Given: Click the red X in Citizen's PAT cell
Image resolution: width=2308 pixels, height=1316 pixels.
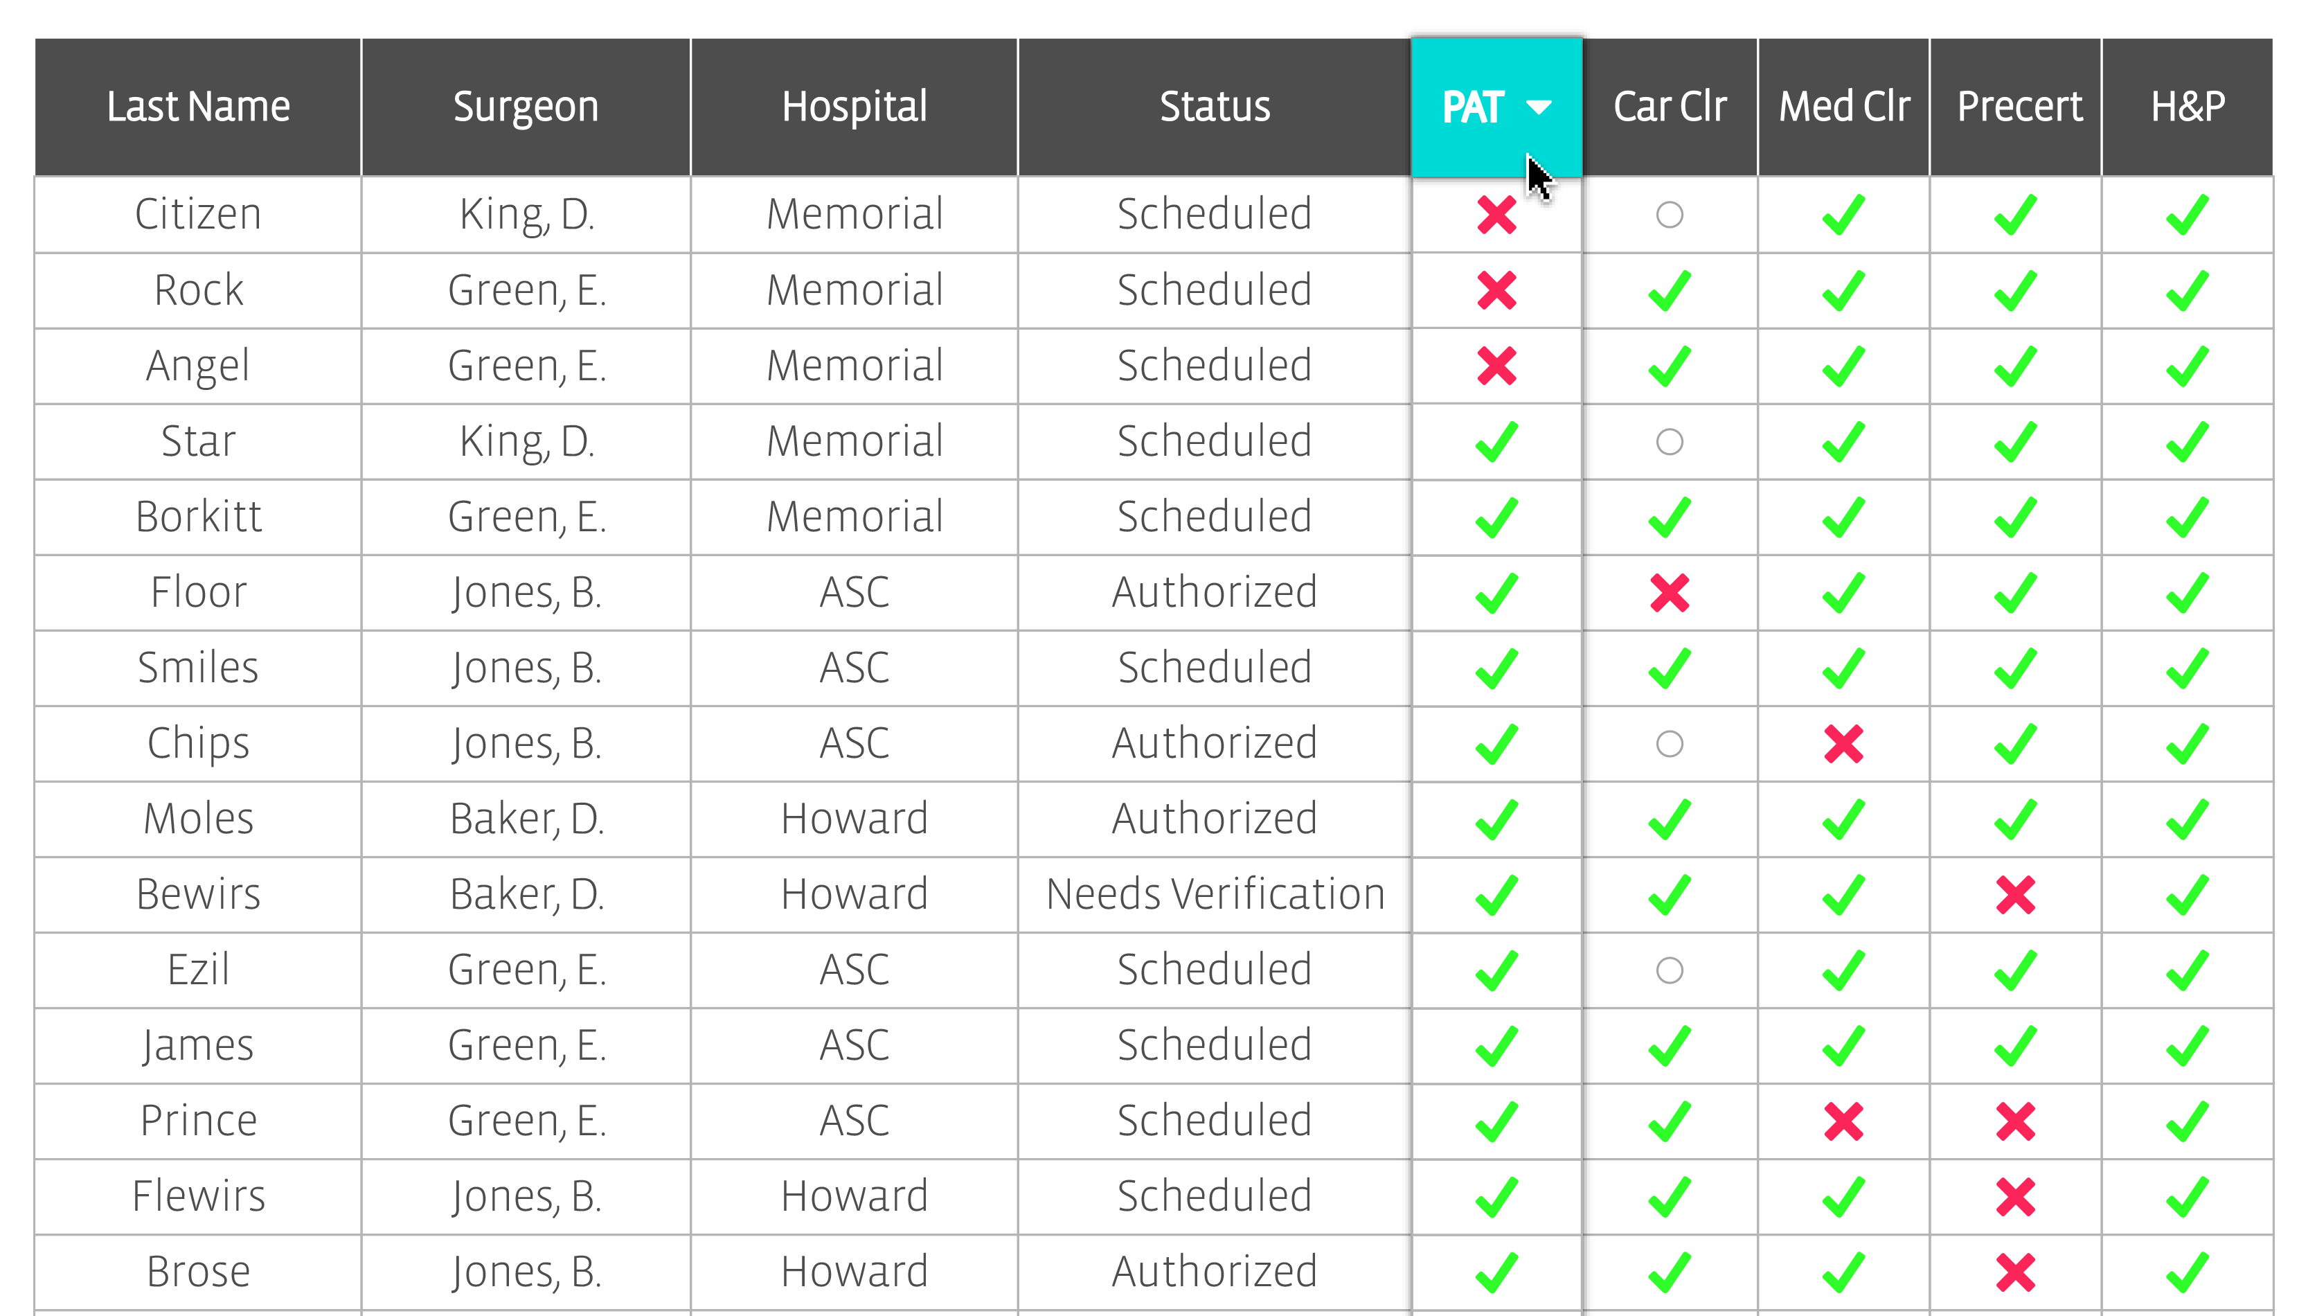Looking at the screenshot, I should (x=1496, y=215).
